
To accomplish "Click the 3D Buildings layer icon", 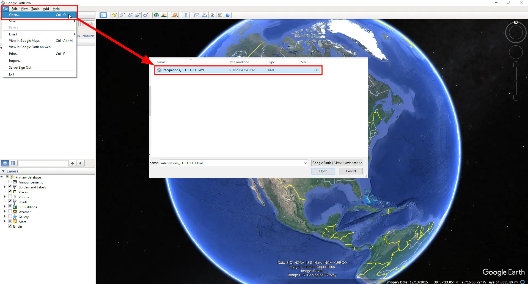I will 15,207.
